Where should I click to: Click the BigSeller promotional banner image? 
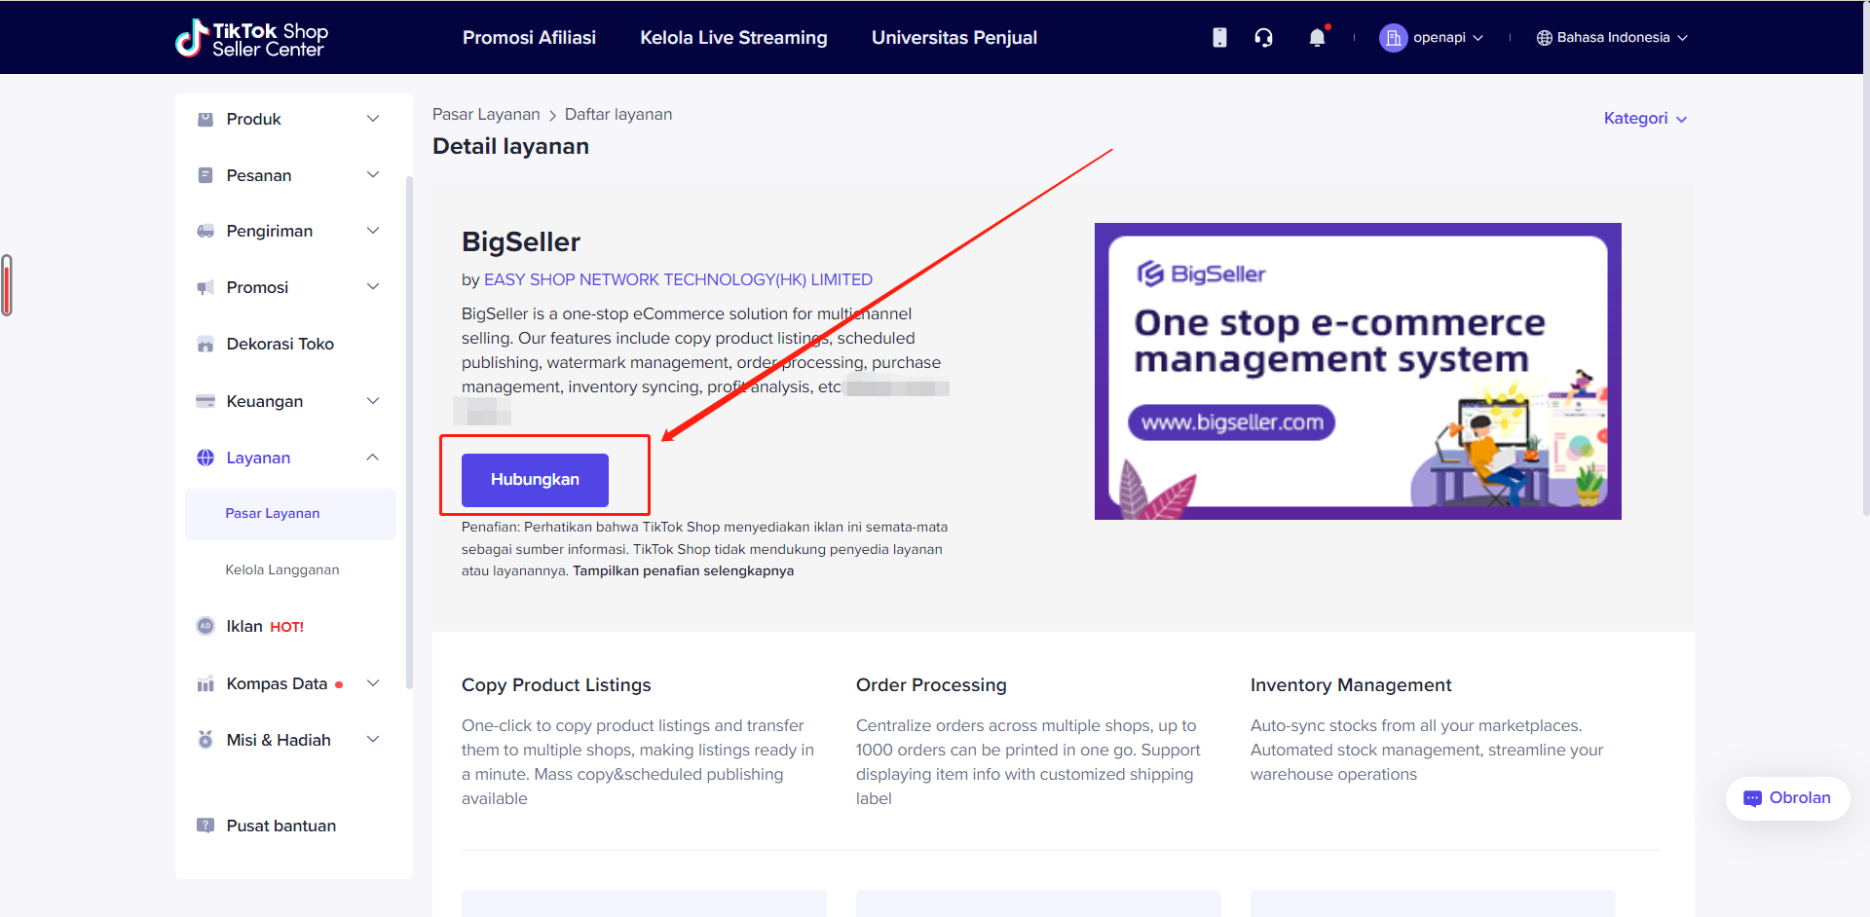1358,371
